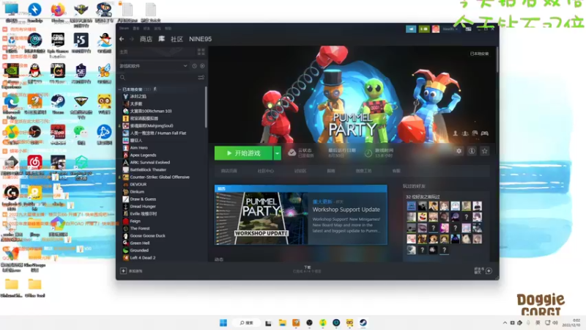
Task: Click the game list scrollbar
Action: 206,107
